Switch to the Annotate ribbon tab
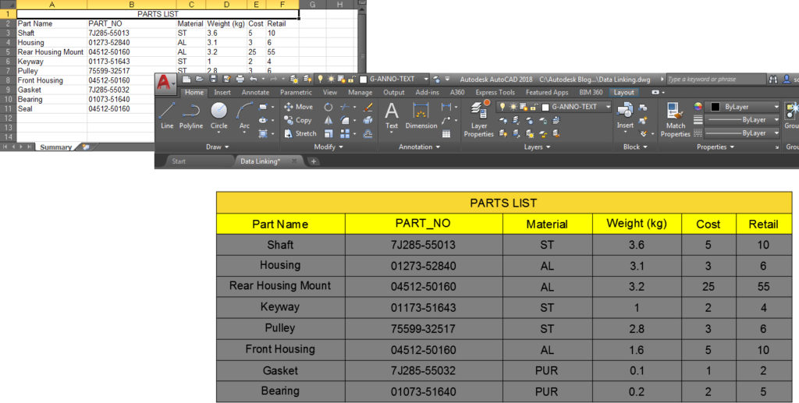 (x=255, y=93)
